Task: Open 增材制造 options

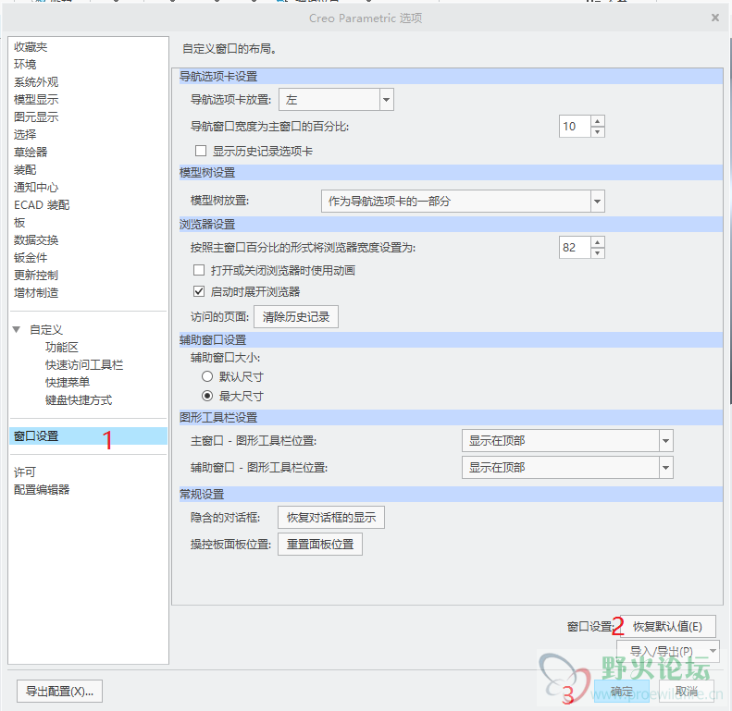Action: click(x=36, y=293)
